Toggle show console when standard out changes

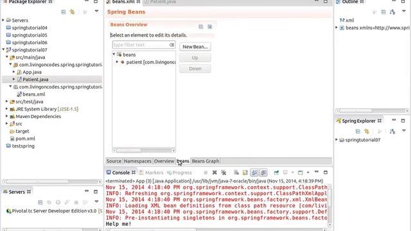click(x=254, y=173)
